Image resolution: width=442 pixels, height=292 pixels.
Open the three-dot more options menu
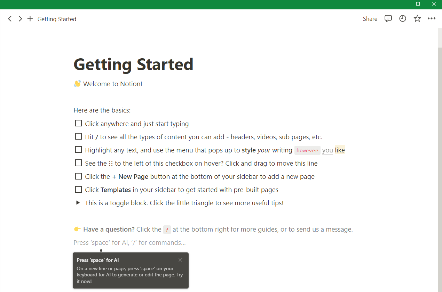432,19
